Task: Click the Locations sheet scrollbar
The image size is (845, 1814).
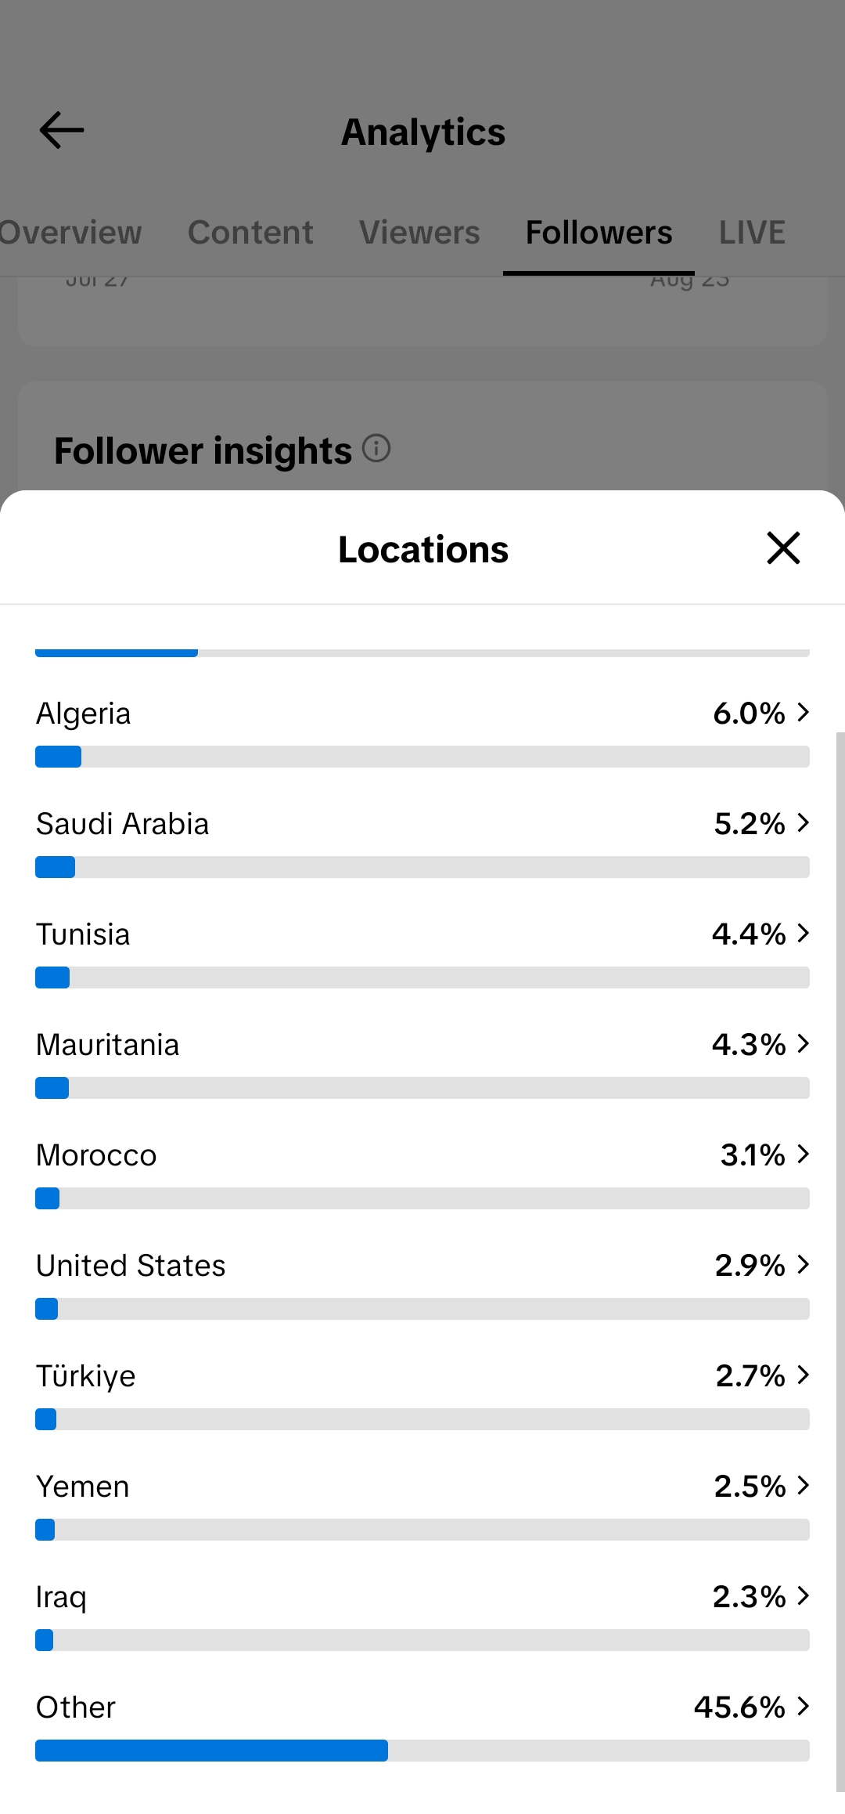Action: (840, 1262)
